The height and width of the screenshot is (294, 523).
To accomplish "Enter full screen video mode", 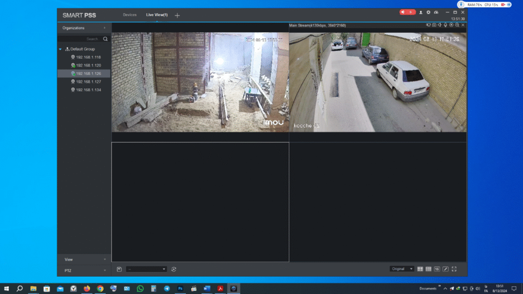I will click(x=454, y=269).
